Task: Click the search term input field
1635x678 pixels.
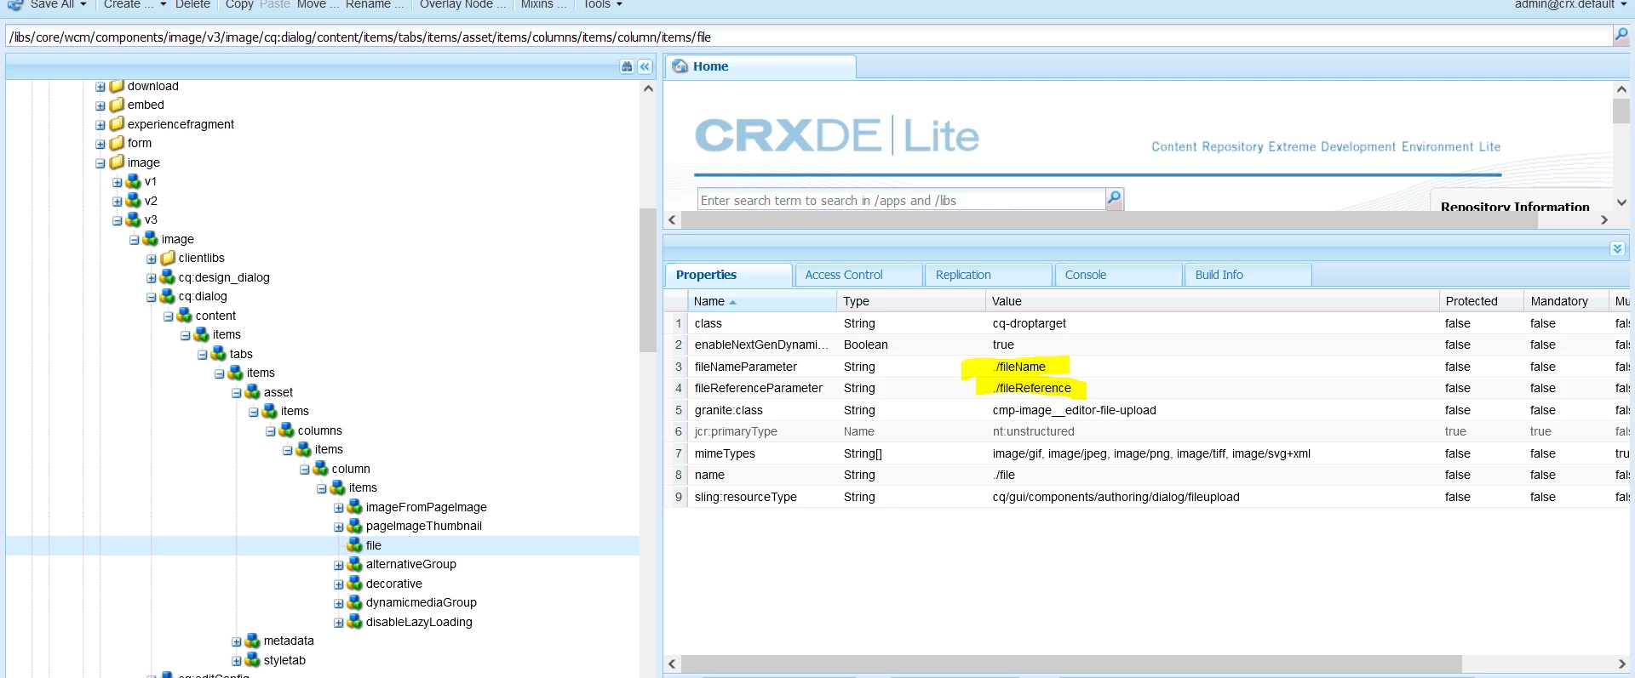Action: [901, 200]
